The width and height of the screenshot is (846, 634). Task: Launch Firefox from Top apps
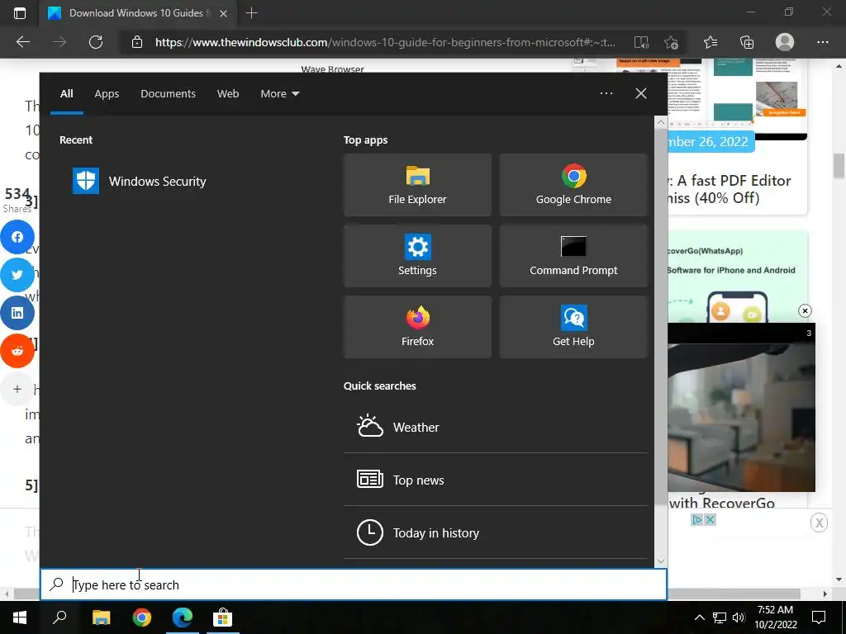(417, 327)
